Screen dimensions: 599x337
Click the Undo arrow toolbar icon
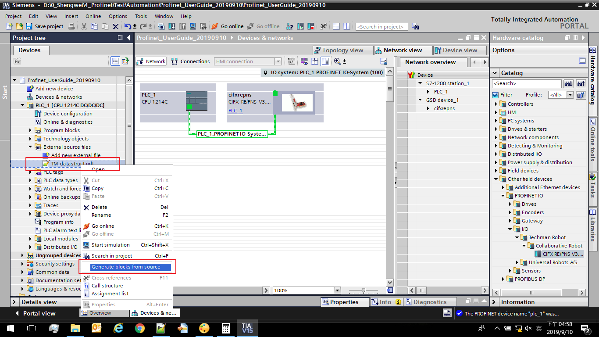click(x=127, y=26)
